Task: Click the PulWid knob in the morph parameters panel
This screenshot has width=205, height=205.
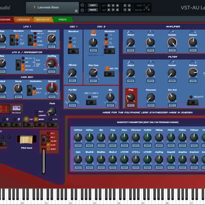Action: pos(148,137)
